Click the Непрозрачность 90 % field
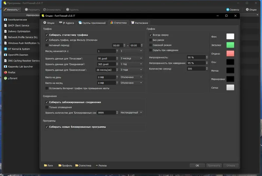 197,57
